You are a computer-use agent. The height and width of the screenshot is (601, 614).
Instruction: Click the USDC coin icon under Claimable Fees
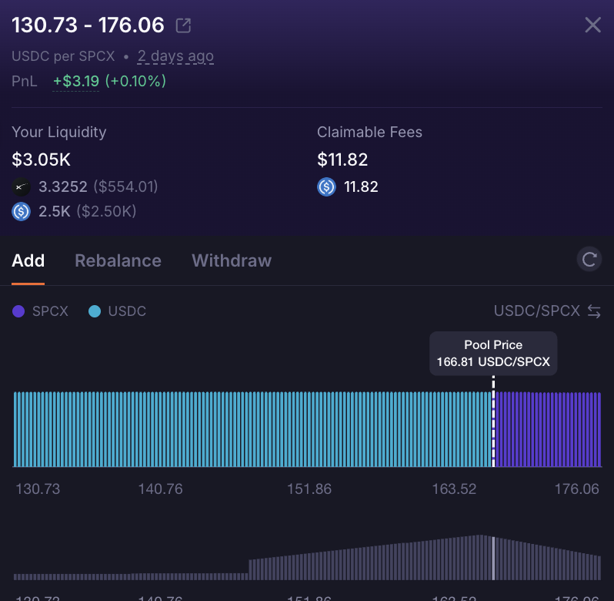(x=326, y=187)
